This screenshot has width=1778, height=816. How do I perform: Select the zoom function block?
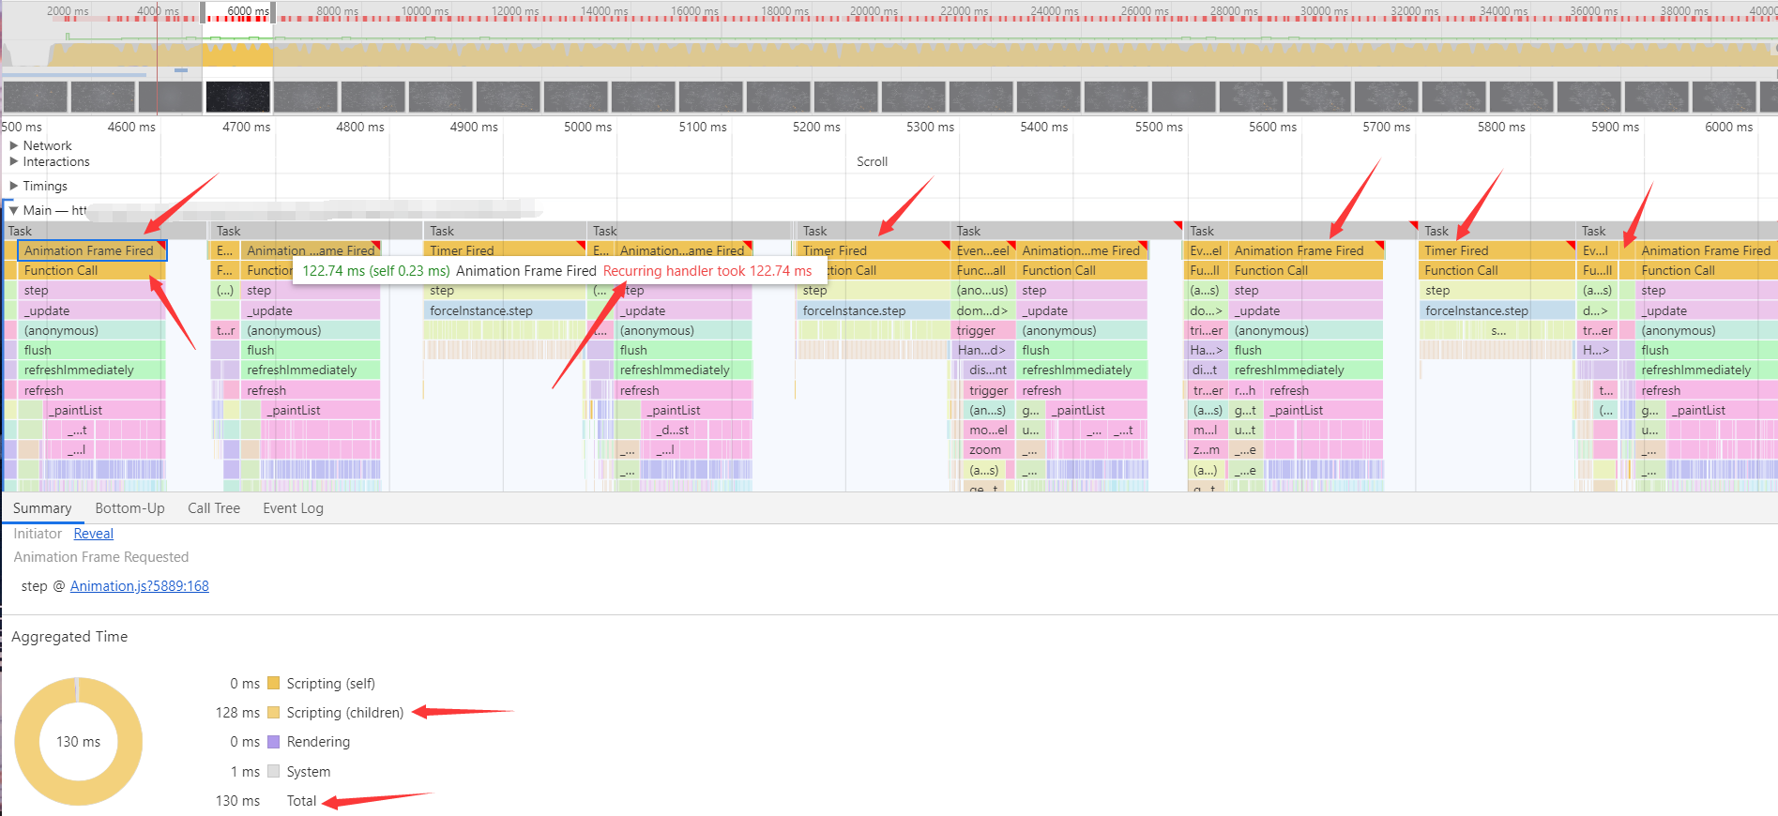[984, 450]
